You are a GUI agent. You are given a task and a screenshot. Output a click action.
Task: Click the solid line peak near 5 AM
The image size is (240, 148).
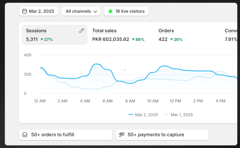pos(96,64)
